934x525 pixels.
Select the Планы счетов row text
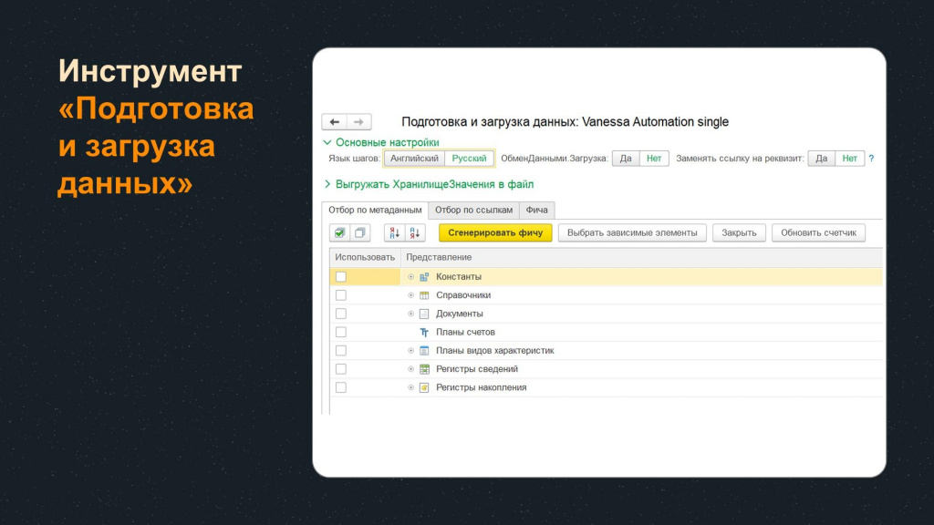click(465, 332)
